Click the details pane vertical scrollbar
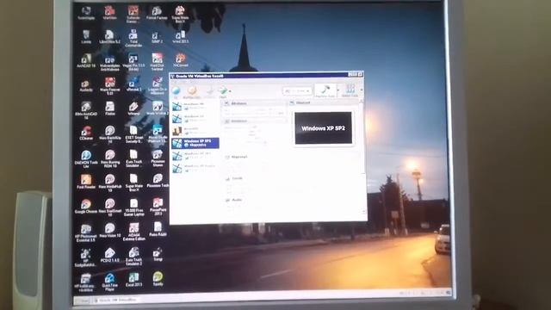Screen dimensions: 551x310 coord(363,157)
